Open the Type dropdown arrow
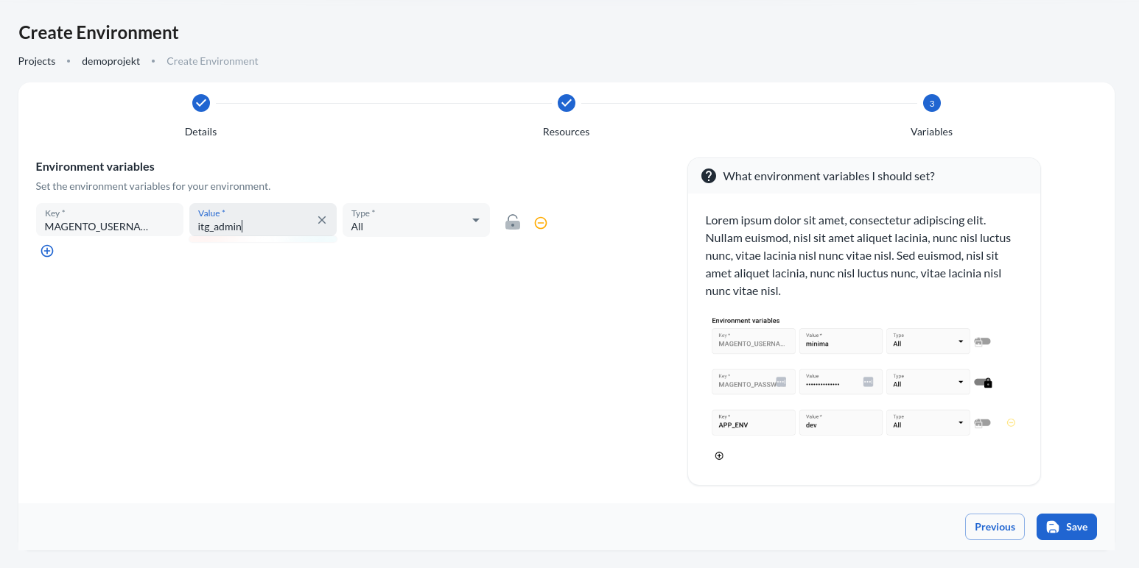The width and height of the screenshot is (1139, 568). [475, 220]
